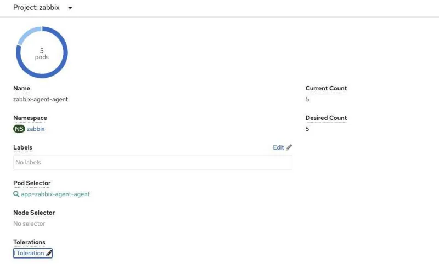Screen dimensions: 439x264
Task: Open the Project: zabbix dropdown
Action: (43, 8)
